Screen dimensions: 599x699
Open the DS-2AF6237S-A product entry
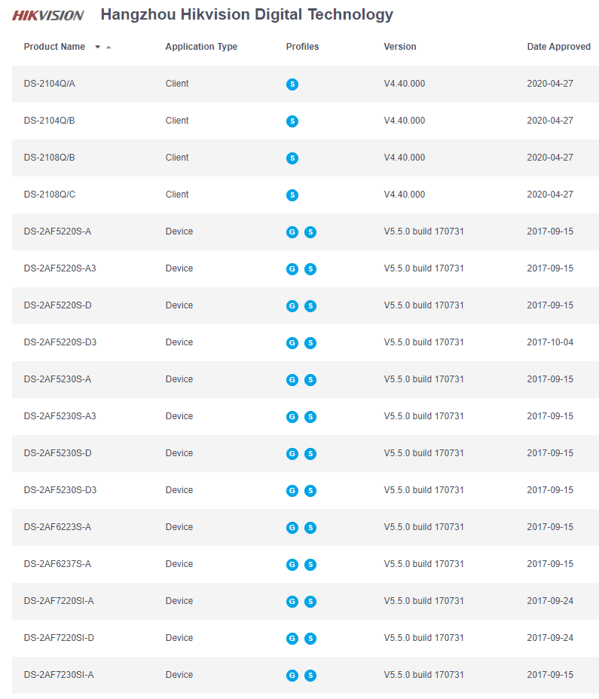point(57,564)
